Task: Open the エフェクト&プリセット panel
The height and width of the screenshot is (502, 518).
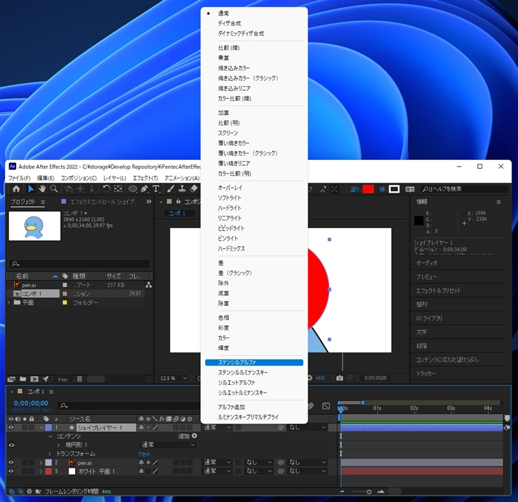Action: click(438, 290)
